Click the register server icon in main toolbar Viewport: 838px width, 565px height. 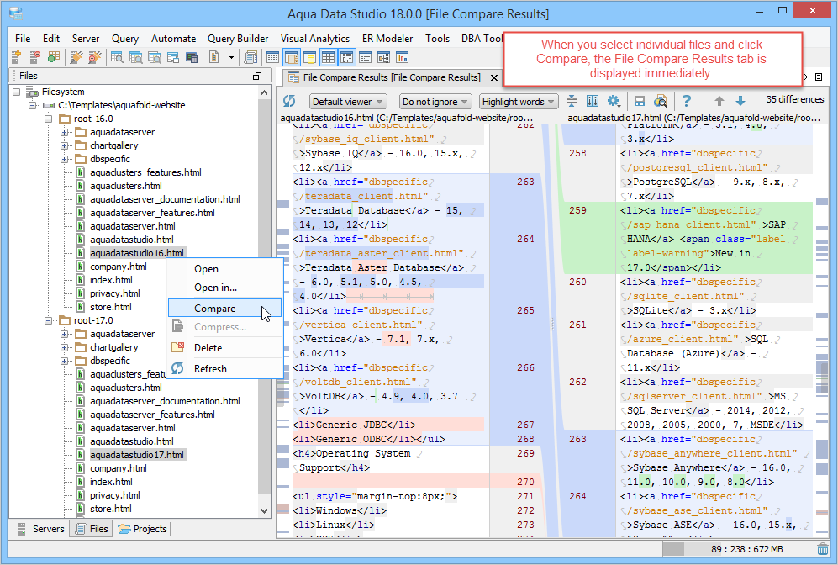[x=15, y=57]
